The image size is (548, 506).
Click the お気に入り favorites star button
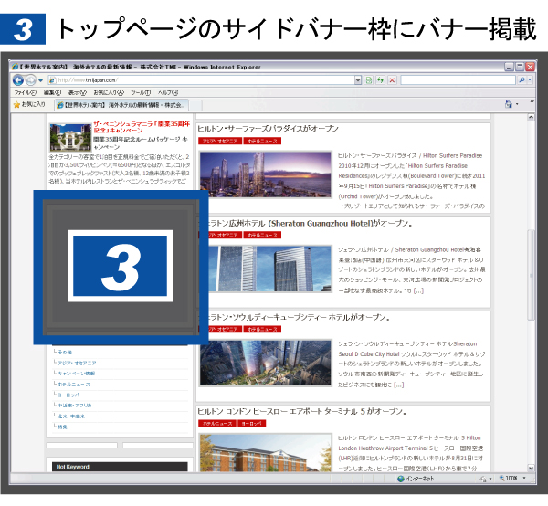(29, 104)
